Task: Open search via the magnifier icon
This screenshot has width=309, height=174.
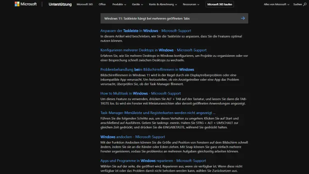Action: pyautogui.click(x=304, y=4)
